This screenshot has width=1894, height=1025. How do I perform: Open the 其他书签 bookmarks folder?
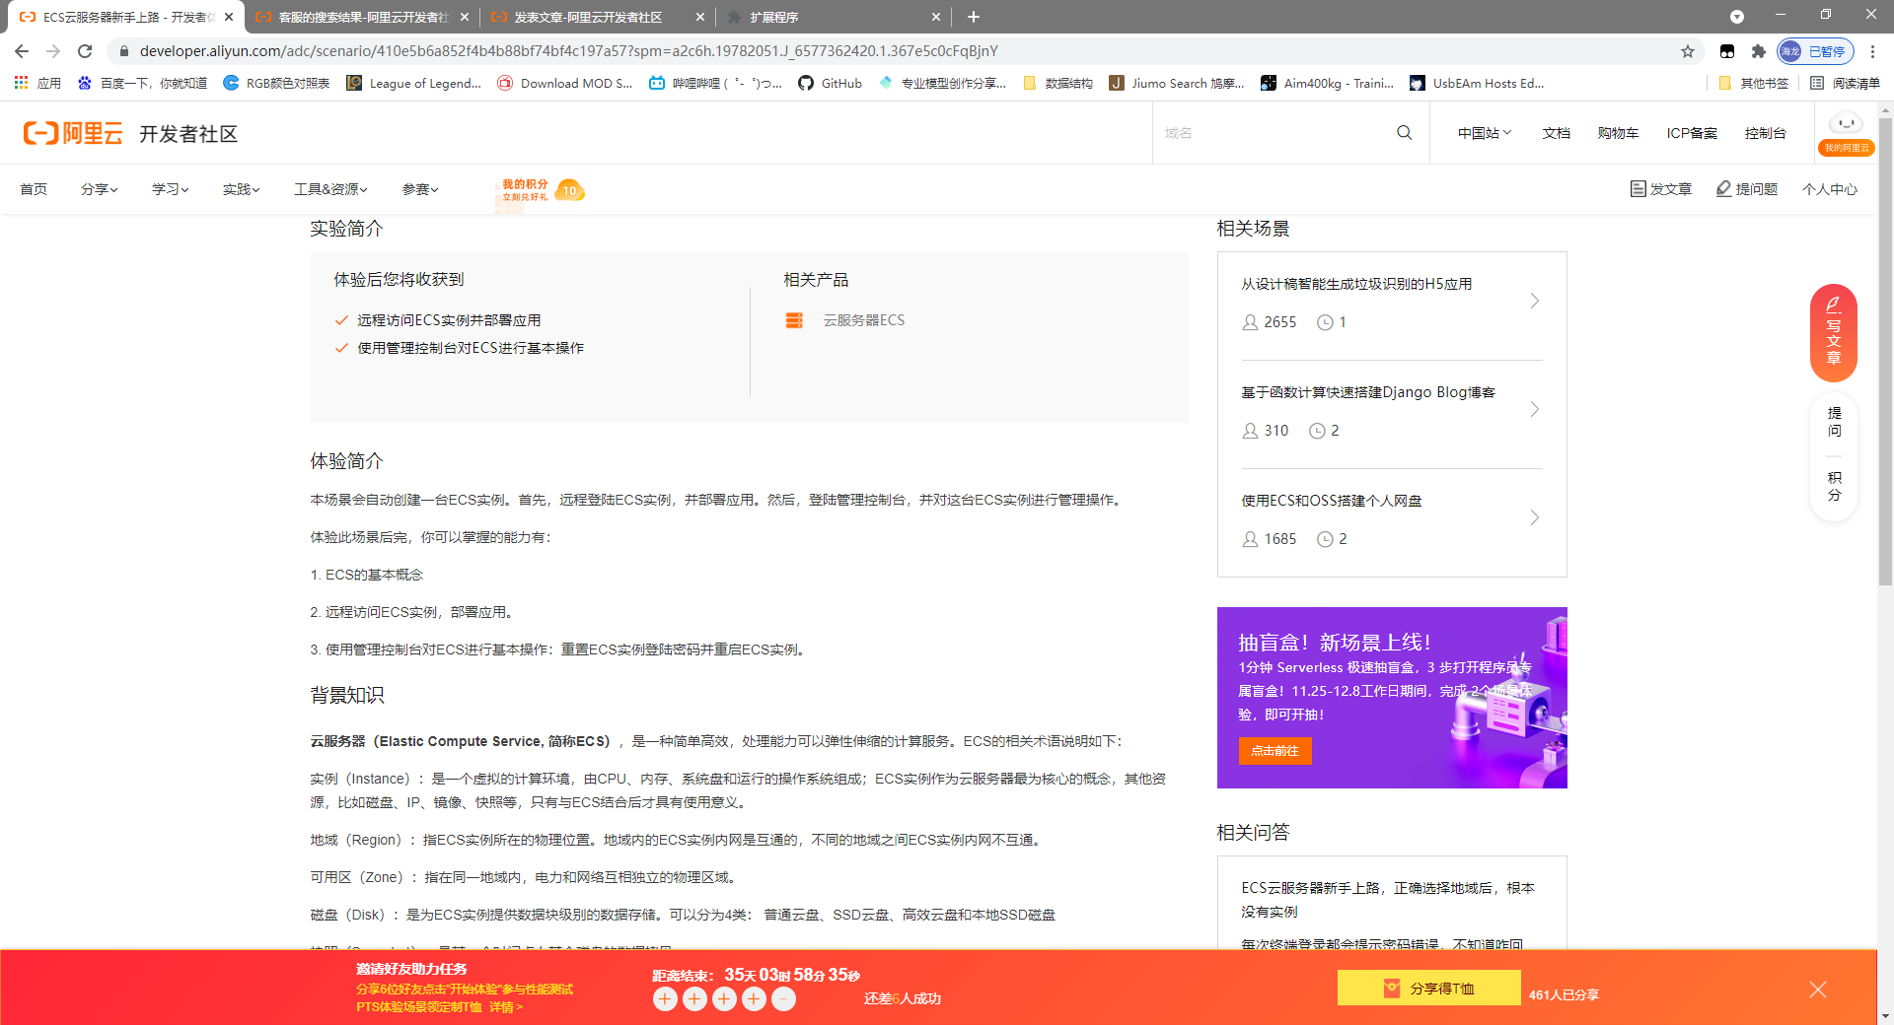pyautogui.click(x=1754, y=83)
